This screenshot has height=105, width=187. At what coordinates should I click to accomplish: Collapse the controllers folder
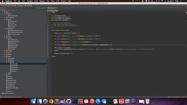[5, 29]
